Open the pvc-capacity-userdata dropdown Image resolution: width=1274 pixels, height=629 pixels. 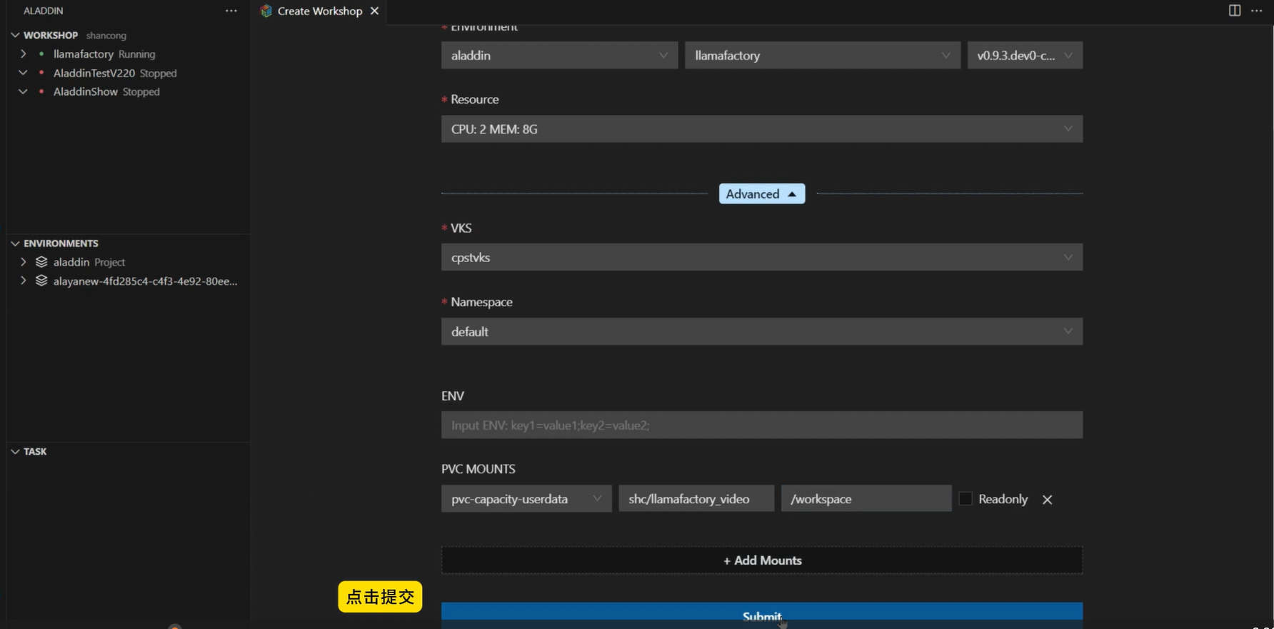(x=526, y=498)
